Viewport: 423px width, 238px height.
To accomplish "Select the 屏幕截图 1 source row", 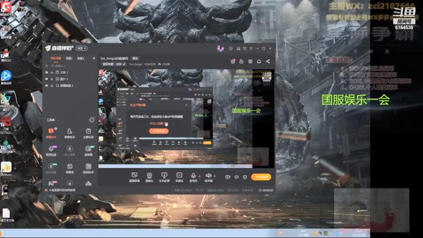I will pos(70,86).
